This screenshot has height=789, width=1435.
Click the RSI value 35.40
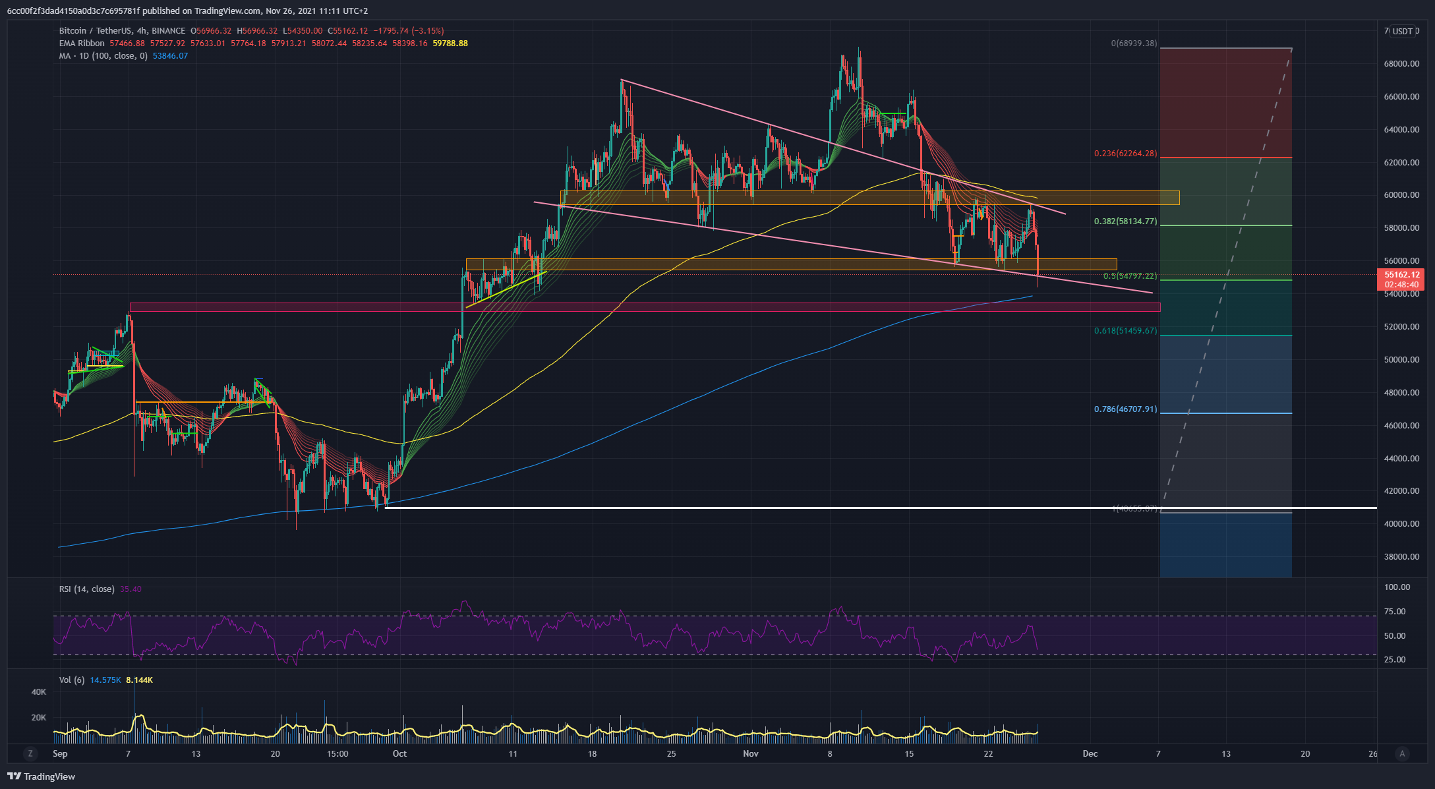click(131, 589)
